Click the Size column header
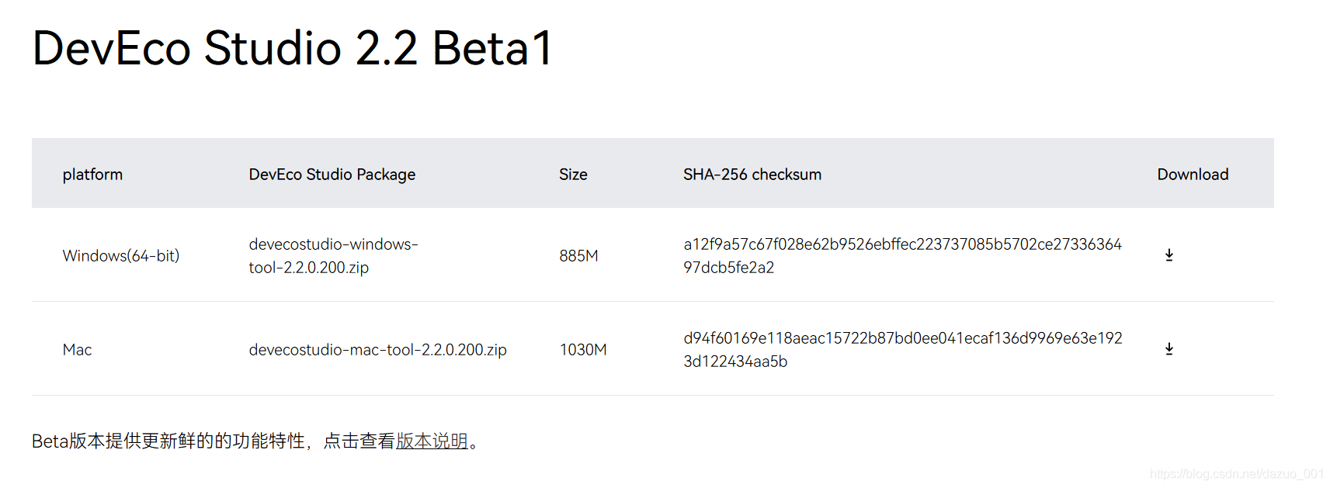The width and height of the screenshot is (1330, 488). [x=573, y=175]
